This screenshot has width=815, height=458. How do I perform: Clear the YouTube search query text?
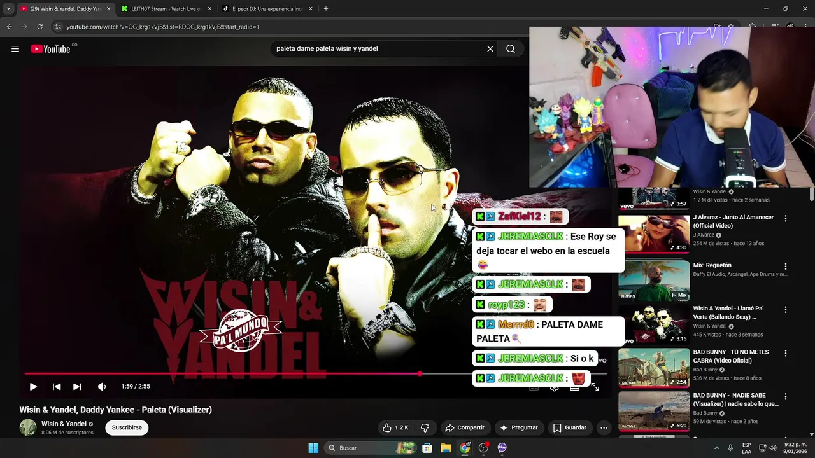pos(490,49)
